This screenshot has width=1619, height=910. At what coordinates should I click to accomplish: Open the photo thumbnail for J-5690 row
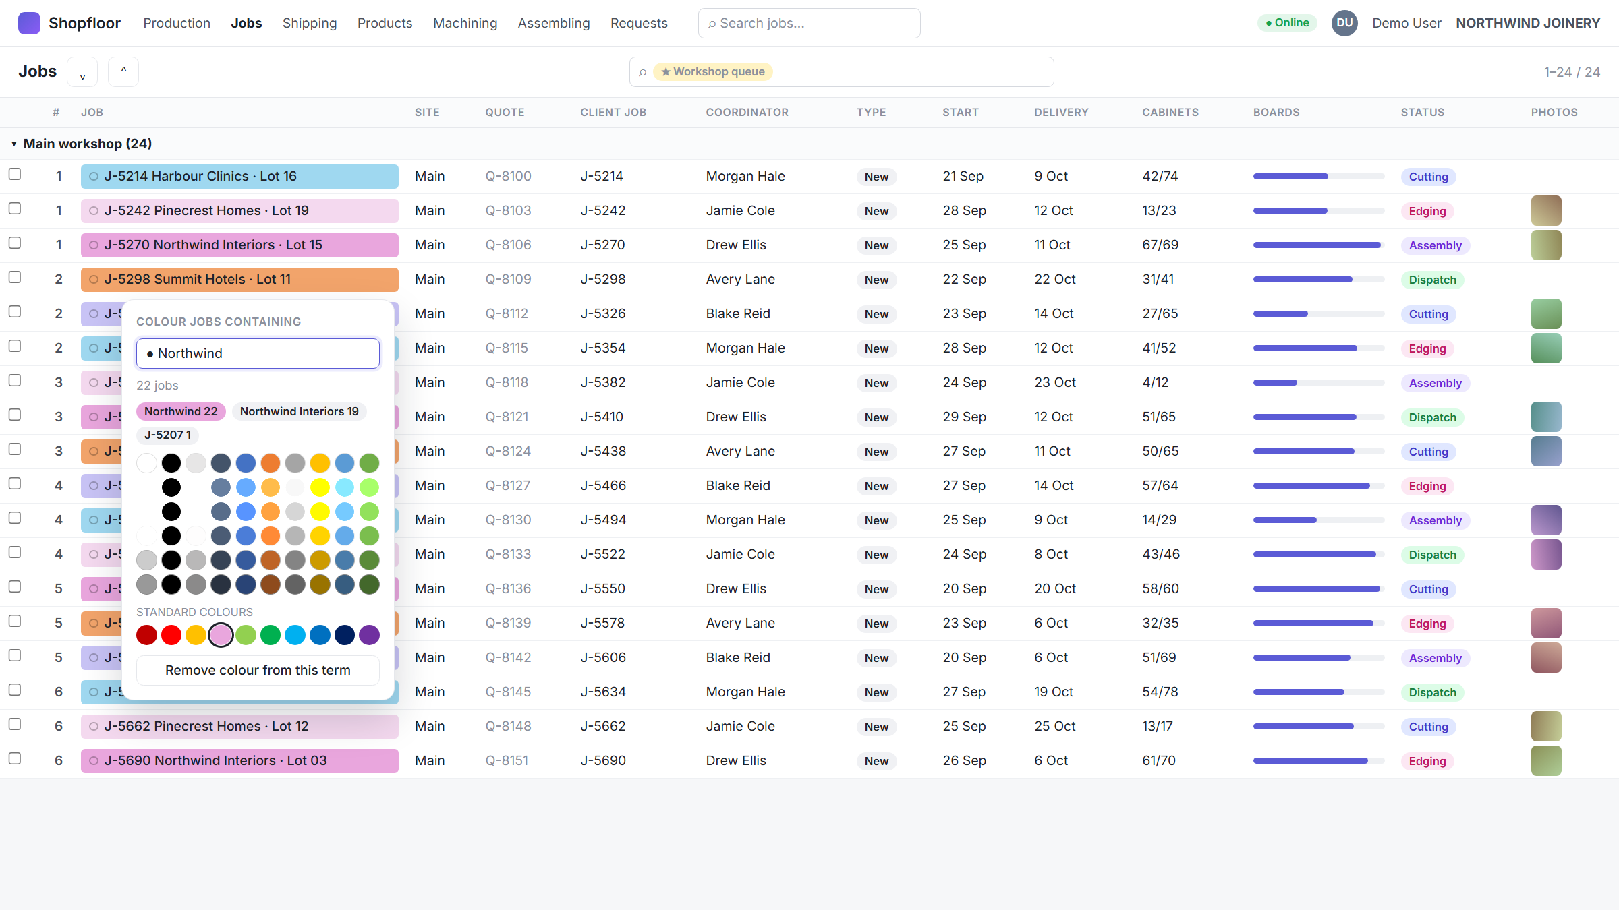pyautogui.click(x=1546, y=761)
